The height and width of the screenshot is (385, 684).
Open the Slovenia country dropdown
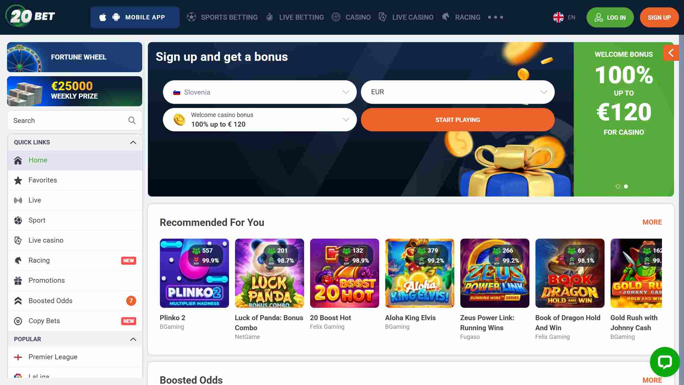(x=260, y=92)
